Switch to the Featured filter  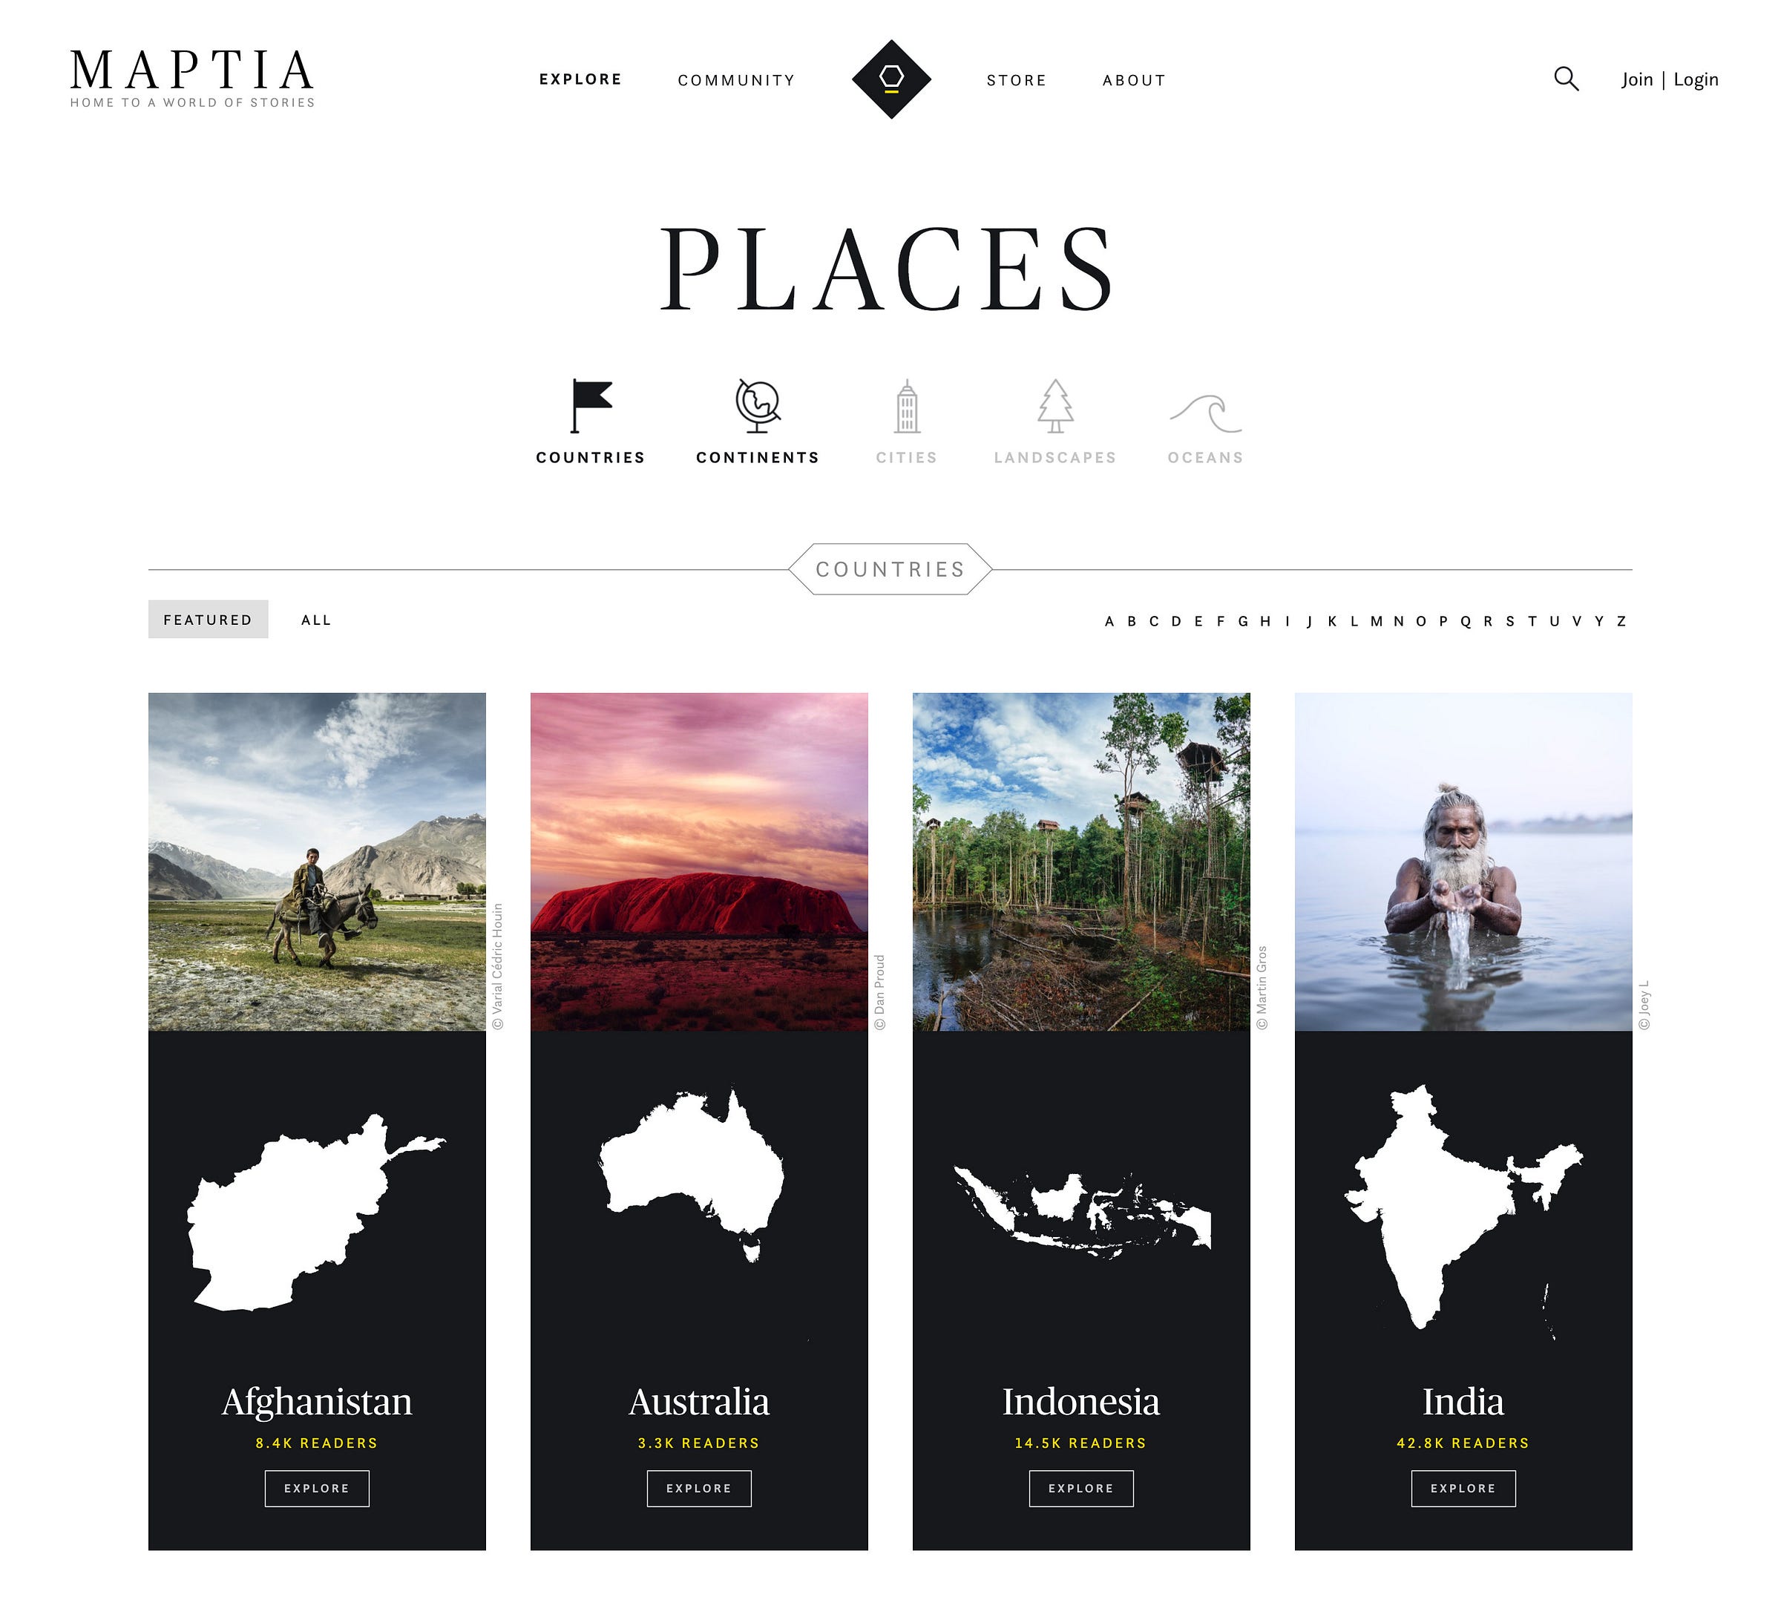point(208,619)
